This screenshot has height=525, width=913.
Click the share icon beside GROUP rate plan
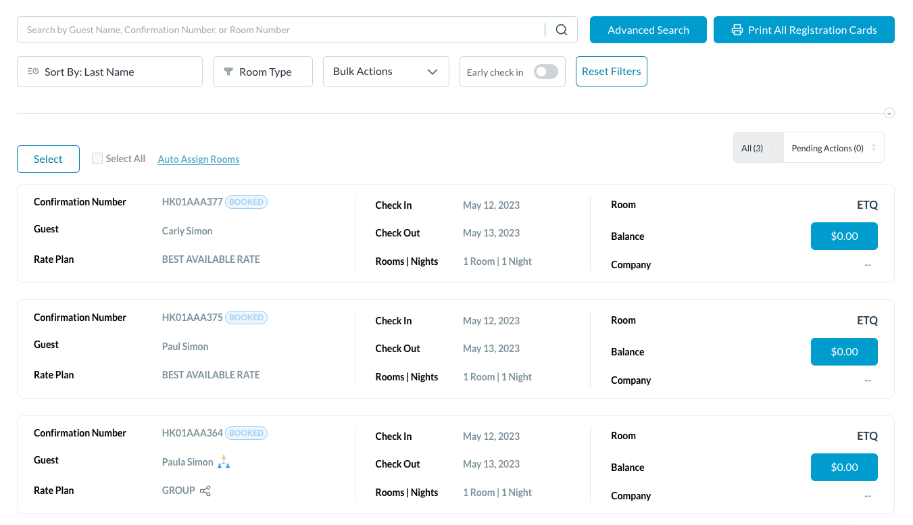coord(205,491)
